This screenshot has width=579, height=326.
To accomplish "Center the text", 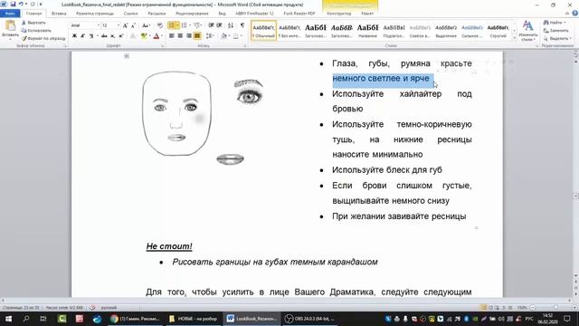I will [x=180, y=36].
